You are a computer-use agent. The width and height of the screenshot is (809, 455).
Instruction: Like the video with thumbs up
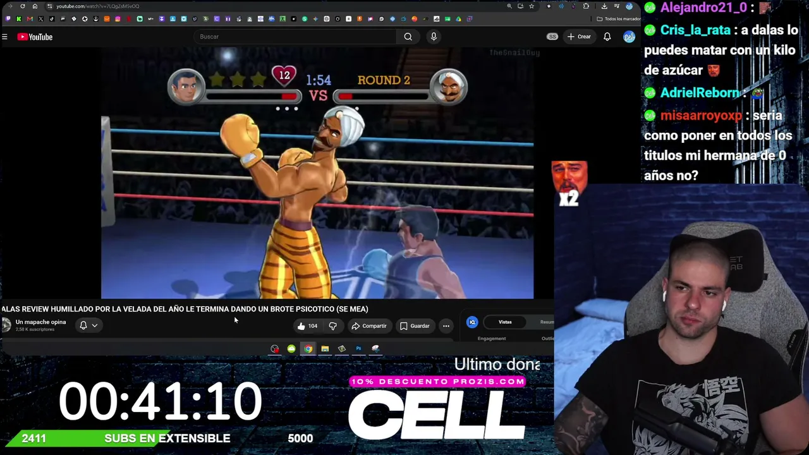307,326
